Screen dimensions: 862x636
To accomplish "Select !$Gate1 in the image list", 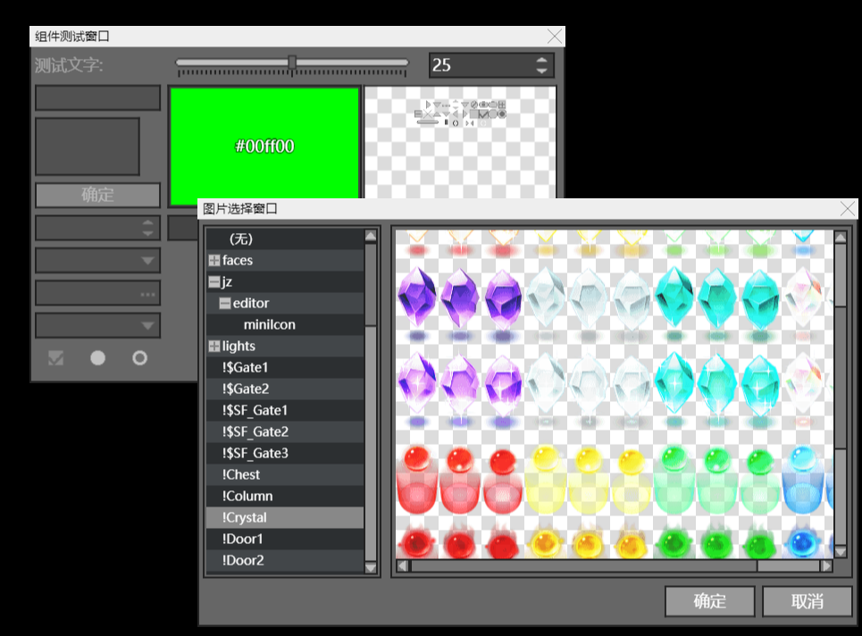I will pos(285,368).
